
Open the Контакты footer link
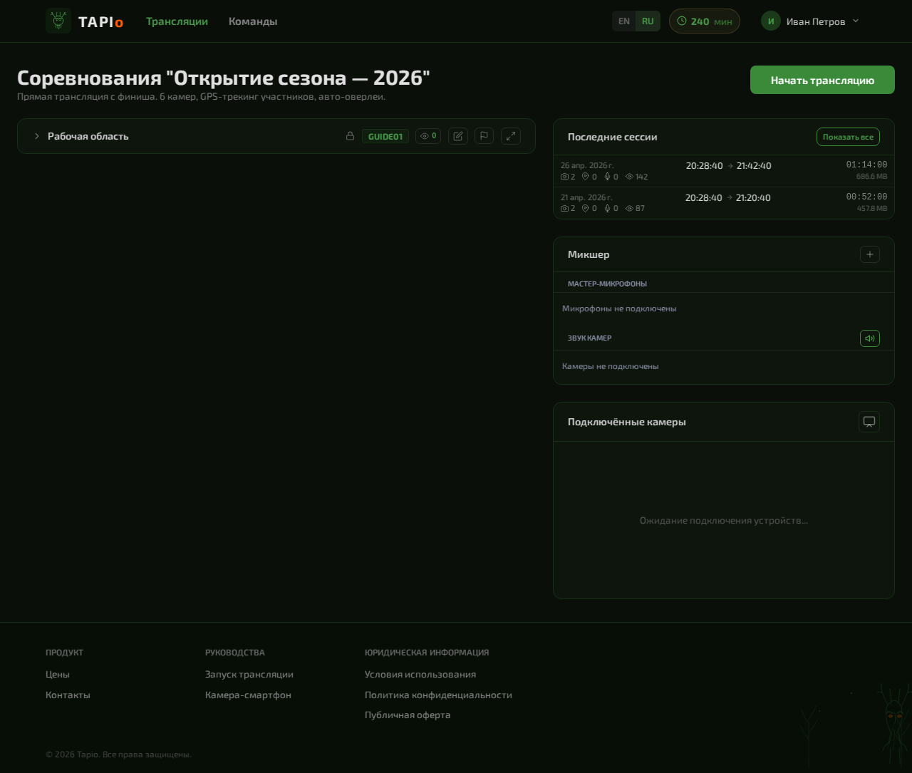(68, 695)
